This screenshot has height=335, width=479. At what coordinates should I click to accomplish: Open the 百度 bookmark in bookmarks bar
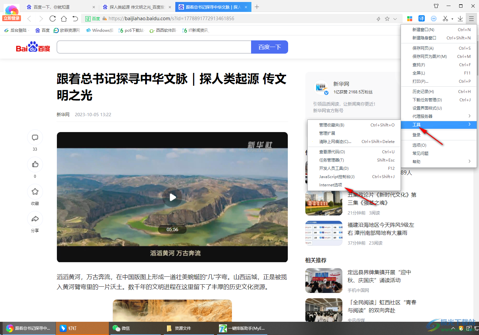tap(42, 30)
